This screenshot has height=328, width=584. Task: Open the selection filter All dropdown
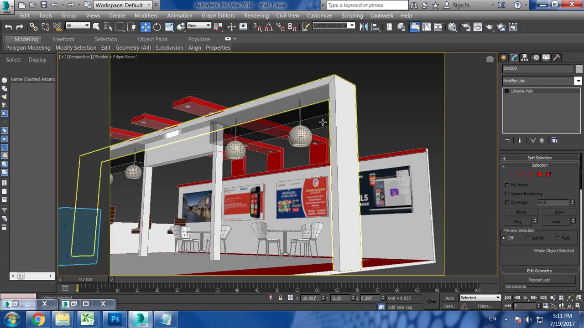tap(78, 26)
